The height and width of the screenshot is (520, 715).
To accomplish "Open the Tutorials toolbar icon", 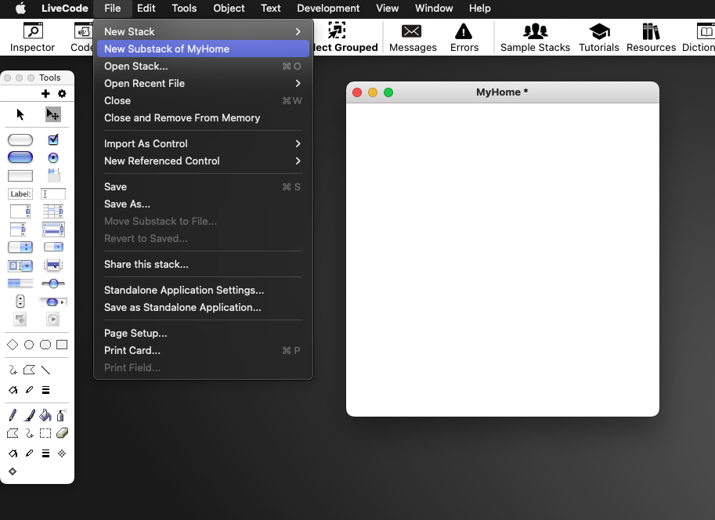I will coord(599,37).
